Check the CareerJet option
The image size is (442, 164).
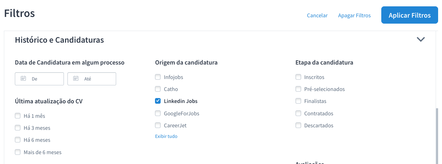point(158,126)
